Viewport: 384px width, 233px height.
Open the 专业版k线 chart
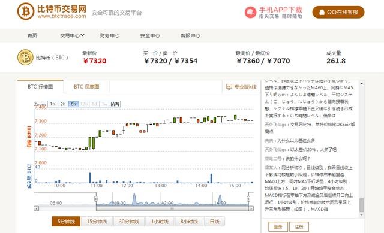pos(241,87)
